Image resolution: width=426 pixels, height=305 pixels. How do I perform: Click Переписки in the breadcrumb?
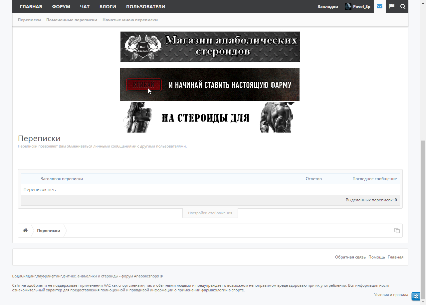coord(49,231)
